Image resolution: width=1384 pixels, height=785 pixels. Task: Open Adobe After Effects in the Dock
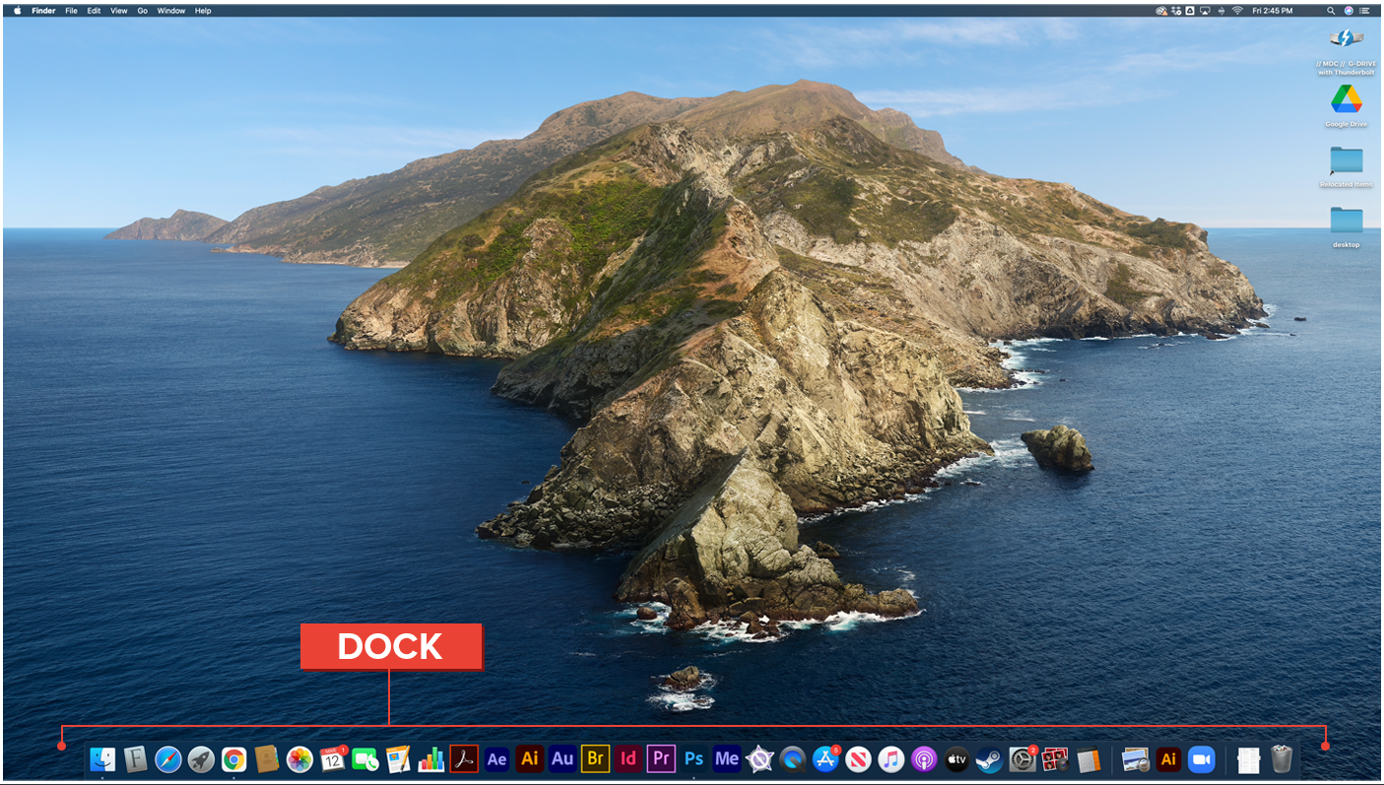(496, 759)
